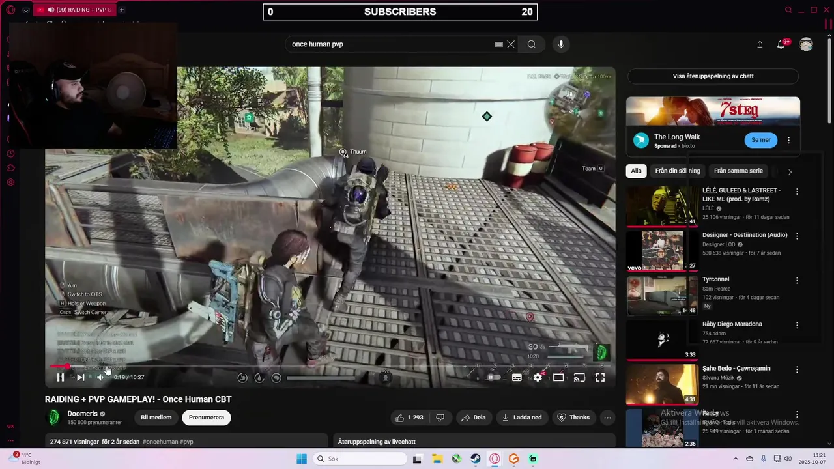
Task: Share the video via Dela button
Action: click(x=474, y=418)
